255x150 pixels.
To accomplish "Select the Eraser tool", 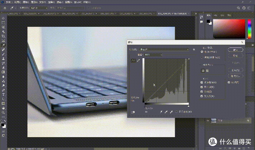I will (x=3, y=67).
